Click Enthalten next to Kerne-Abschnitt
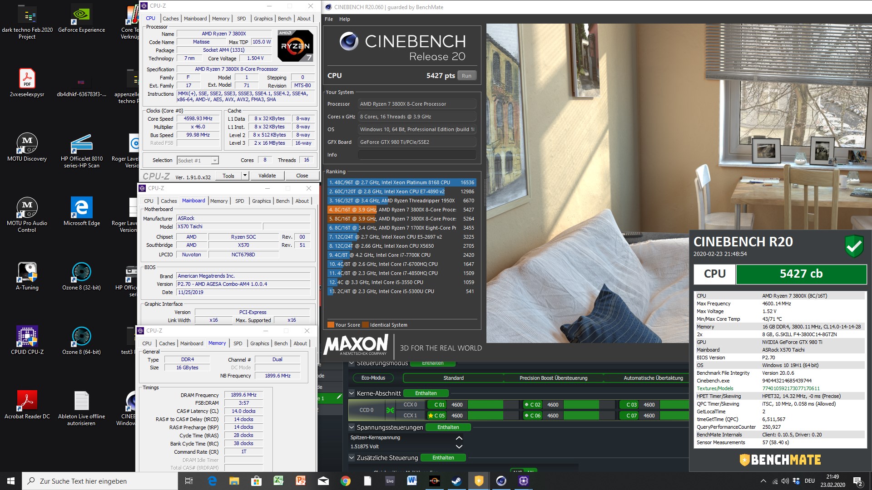Image resolution: width=872 pixels, height=490 pixels. [x=426, y=393]
